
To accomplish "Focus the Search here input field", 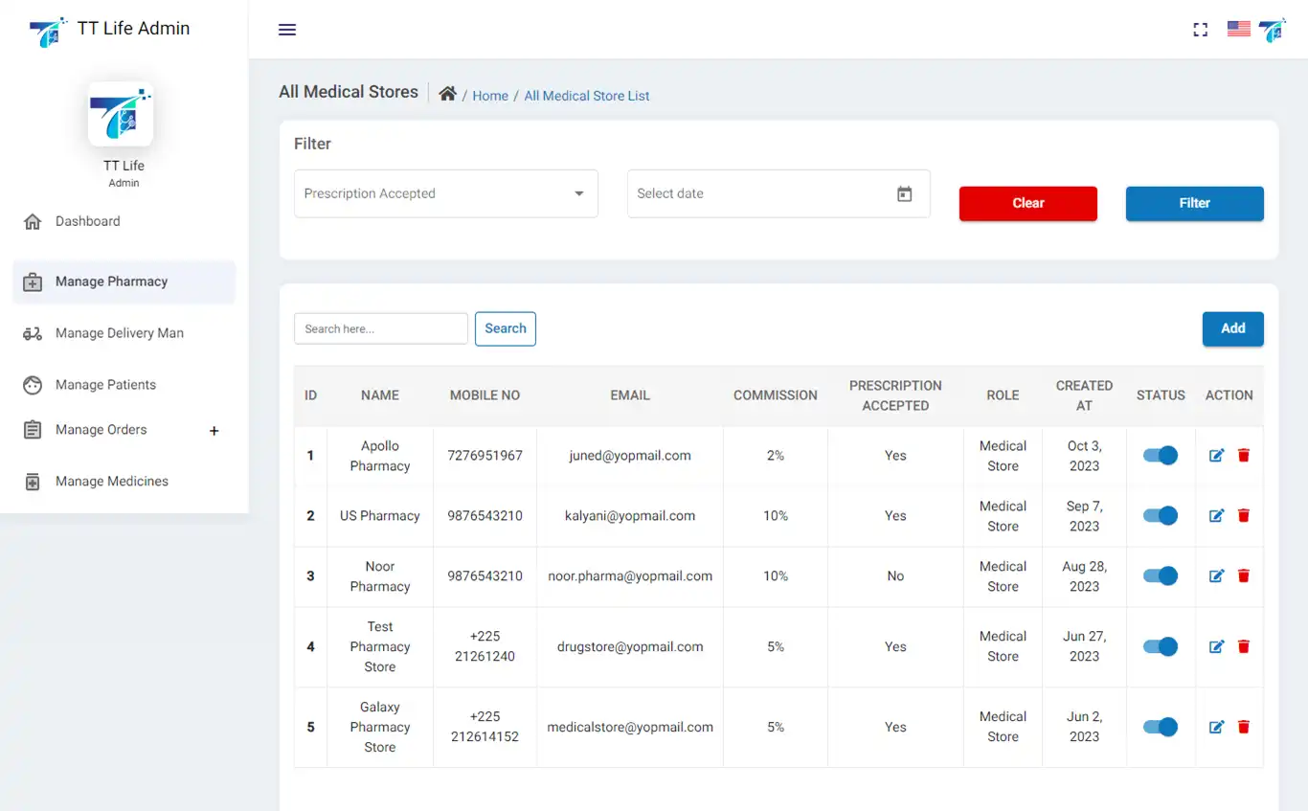I will pos(380,328).
